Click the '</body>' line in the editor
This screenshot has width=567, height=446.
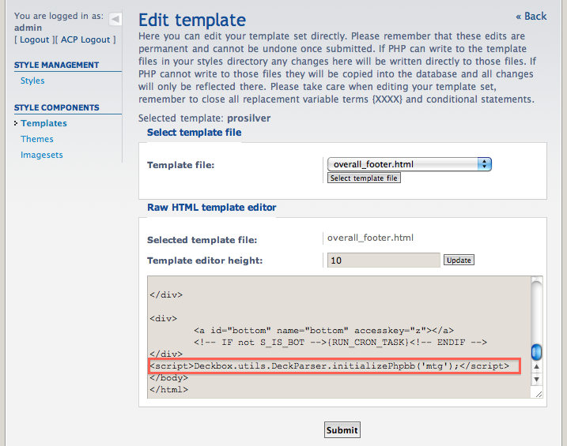169,378
